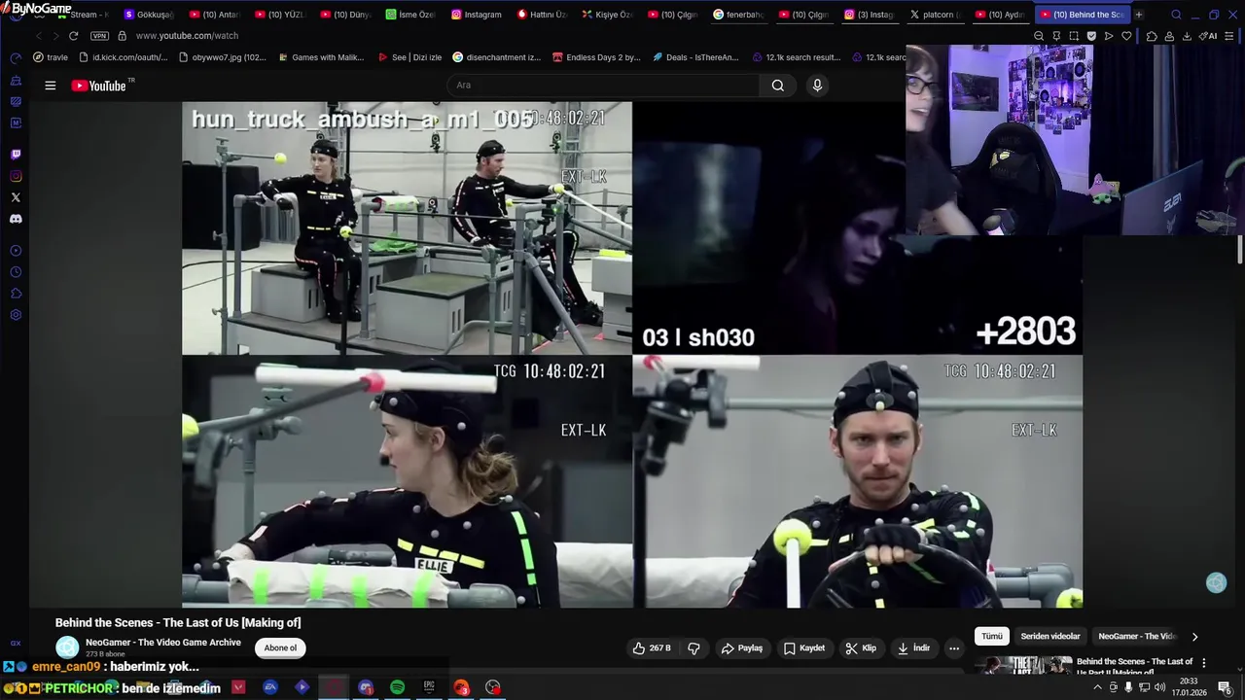
Task: Open the Last of Us Part II thumbnail
Action: pyautogui.click(x=1023, y=666)
